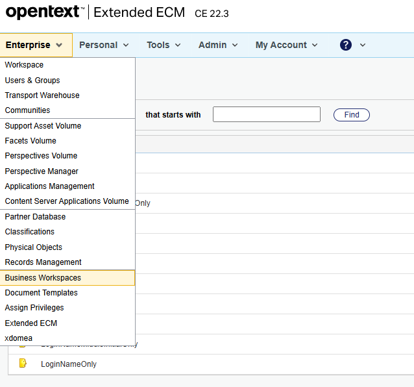
Task: Click the help question mark icon
Action: (346, 45)
